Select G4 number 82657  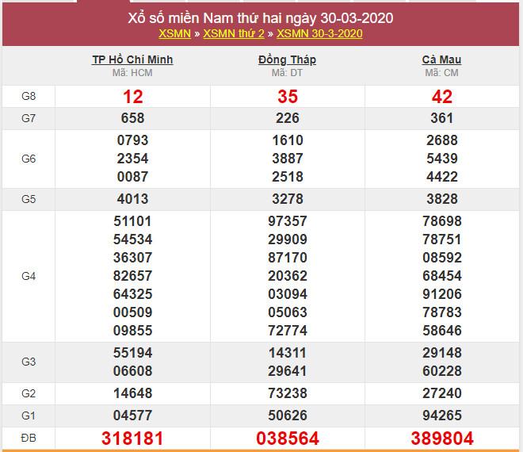[133, 276]
